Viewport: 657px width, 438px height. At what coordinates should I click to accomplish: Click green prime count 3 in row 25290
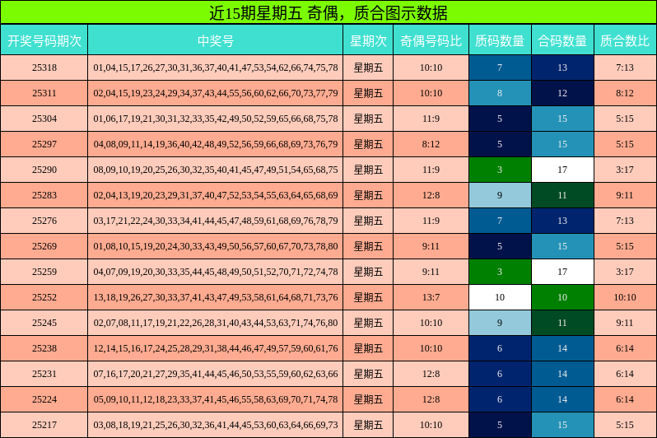point(500,170)
